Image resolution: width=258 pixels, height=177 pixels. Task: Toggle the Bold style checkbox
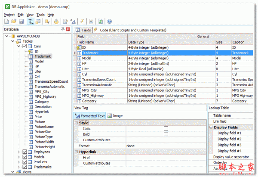pyautogui.click(x=166, y=134)
